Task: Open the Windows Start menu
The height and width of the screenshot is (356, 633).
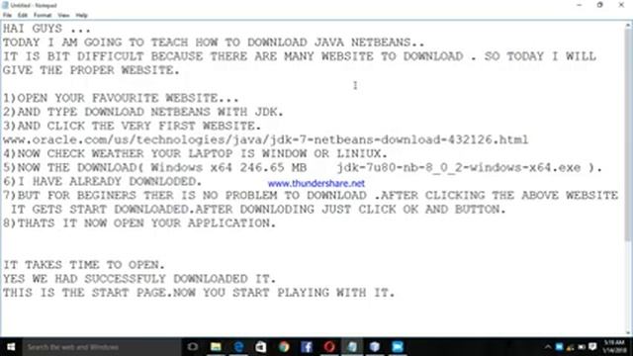Action: 11,347
